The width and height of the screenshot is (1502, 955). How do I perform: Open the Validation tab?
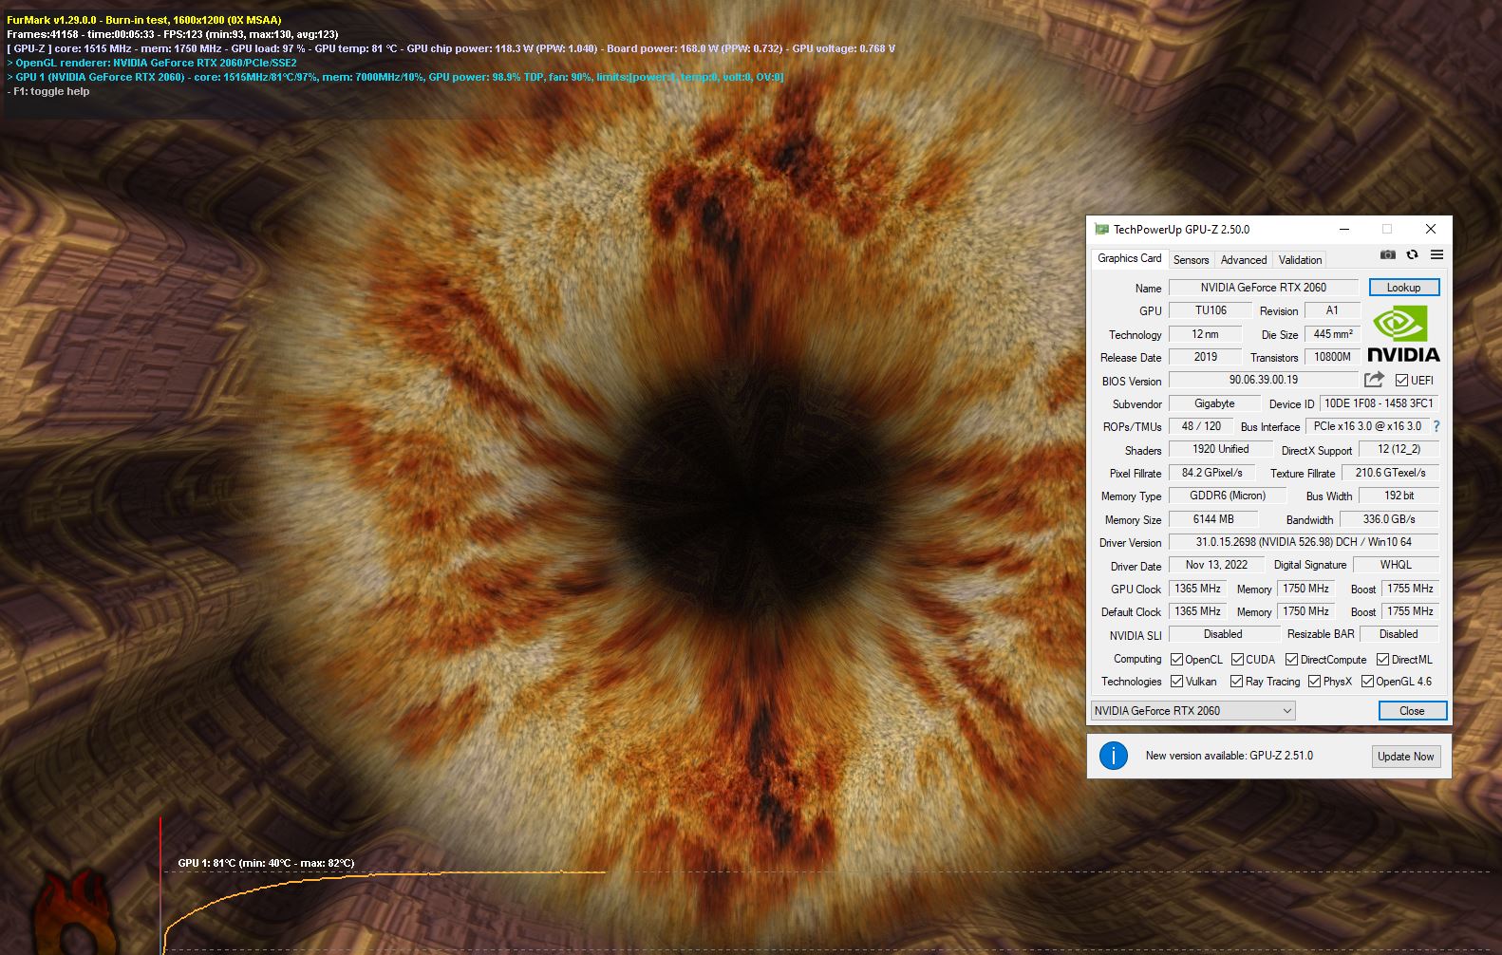pos(1299,259)
